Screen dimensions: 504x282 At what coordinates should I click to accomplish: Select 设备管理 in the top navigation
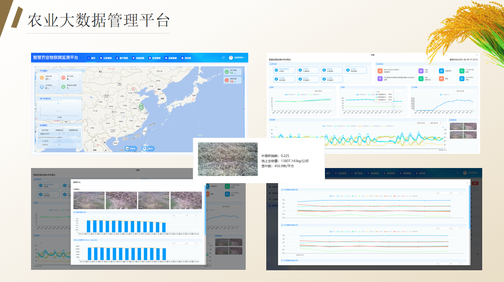tap(138, 58)
